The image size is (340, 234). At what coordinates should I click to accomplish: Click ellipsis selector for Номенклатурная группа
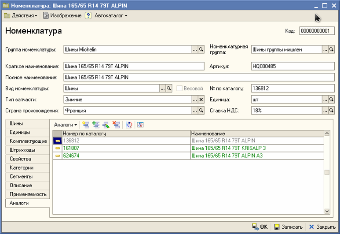click(325, 49)
